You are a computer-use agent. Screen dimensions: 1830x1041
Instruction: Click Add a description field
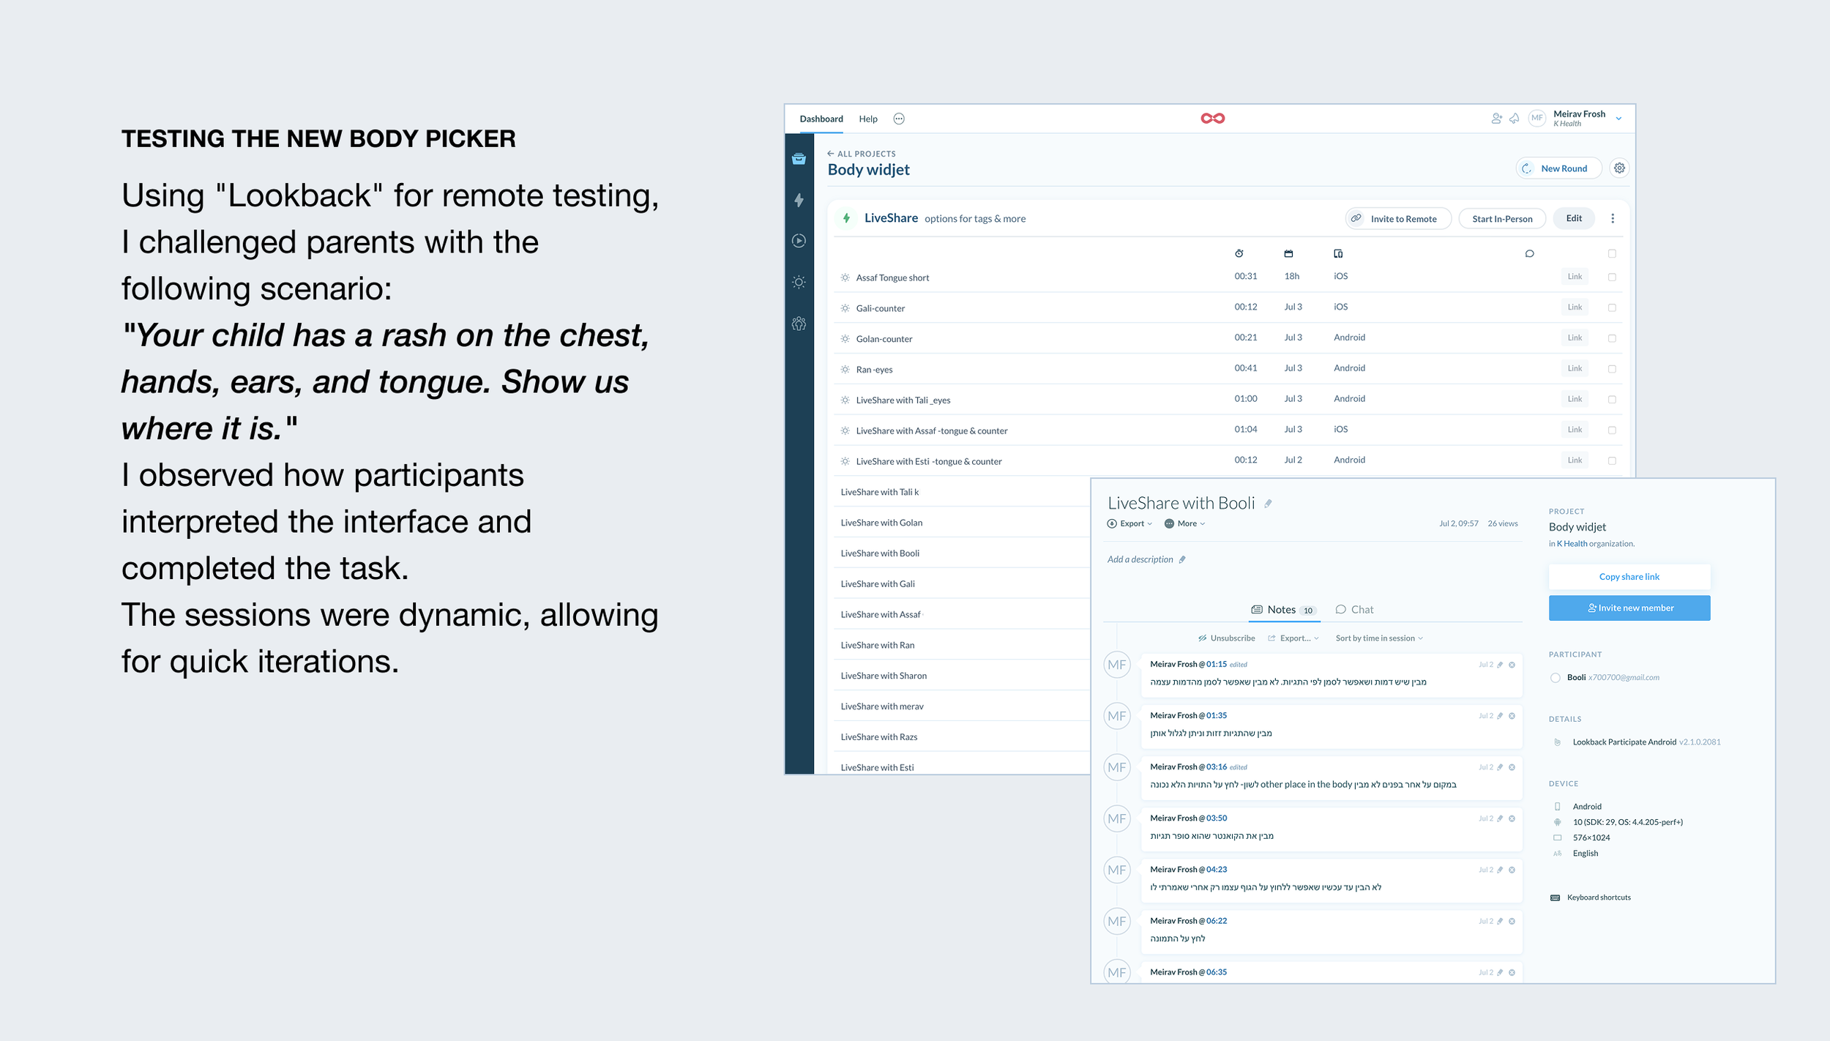(x=1140, y=559)
